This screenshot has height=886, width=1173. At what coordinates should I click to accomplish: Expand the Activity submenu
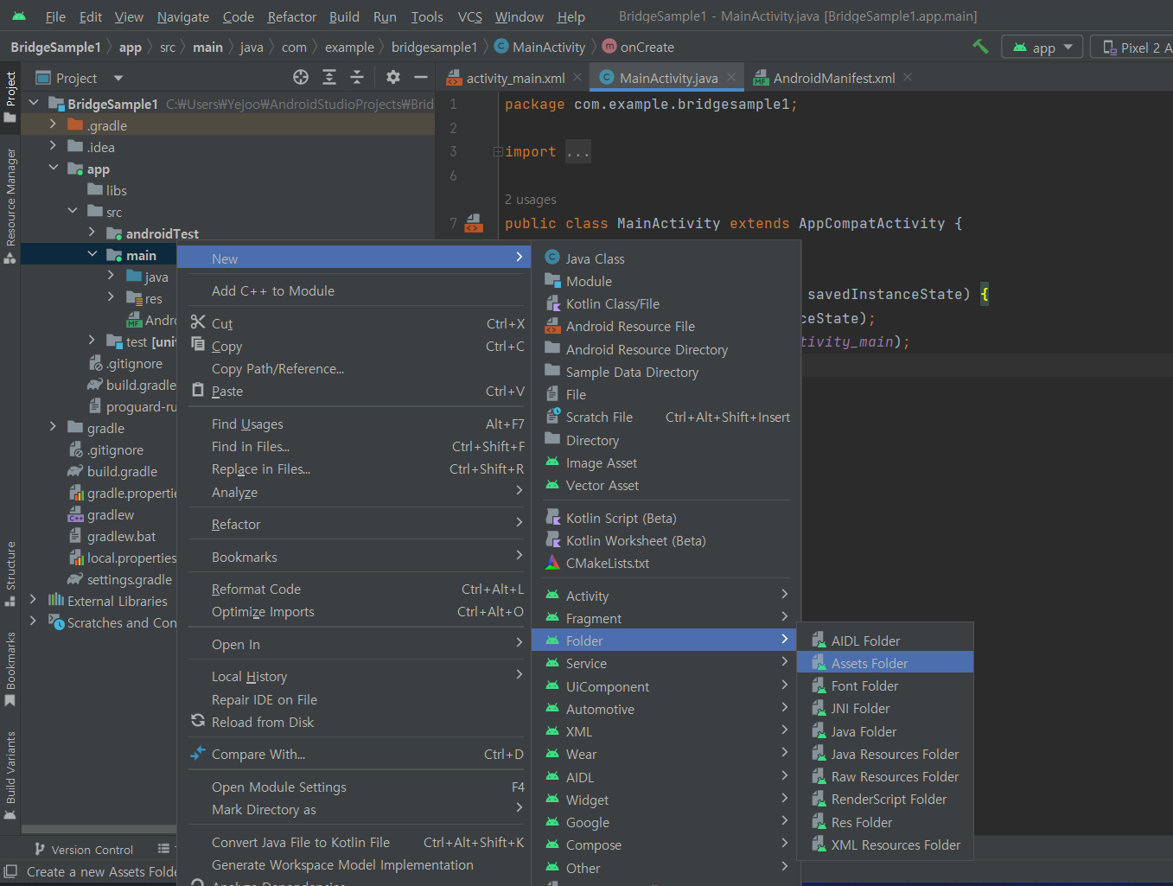tap(664, 596)
